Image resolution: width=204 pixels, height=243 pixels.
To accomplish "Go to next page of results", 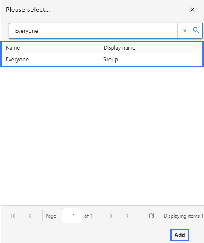I will pyautogui.click(x=111, y=216).
